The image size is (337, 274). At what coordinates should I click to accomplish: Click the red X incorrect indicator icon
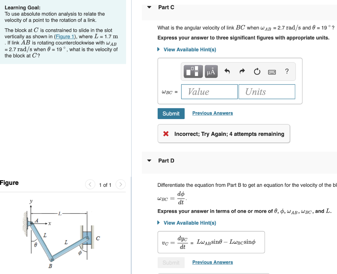coord(165,134)
